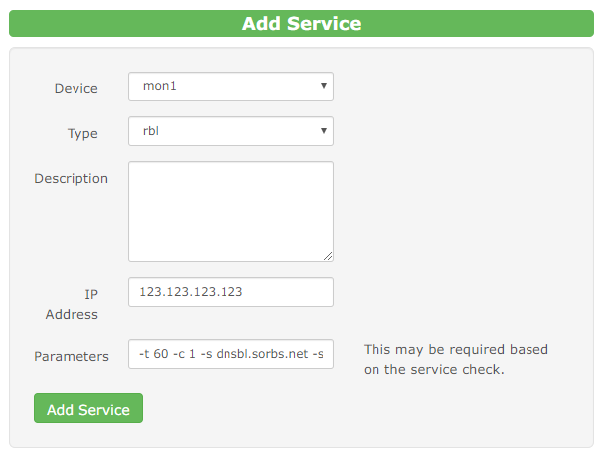Image resolution: width=603 pixels, height=455 pixels.
Task: Grab the Description textarea resize handle
Action: pos(328,255)
